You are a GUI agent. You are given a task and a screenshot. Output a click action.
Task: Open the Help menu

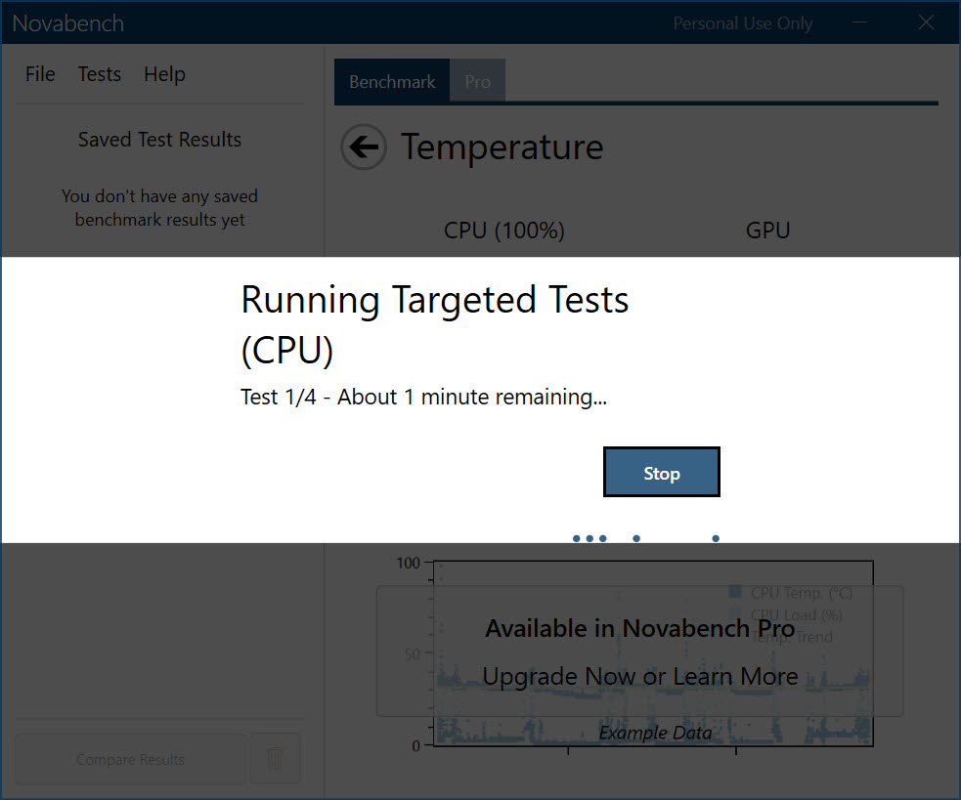tap(164, 74)
